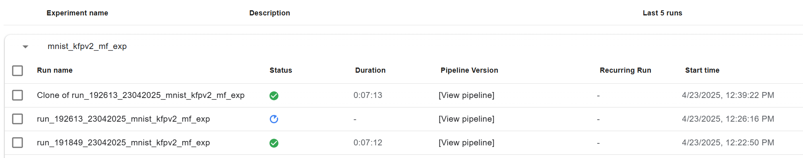This screenshot has height=158, width=803.
Task: Tick checkbox for run_192613_23042025 run
Action: (x=17, y=119)
